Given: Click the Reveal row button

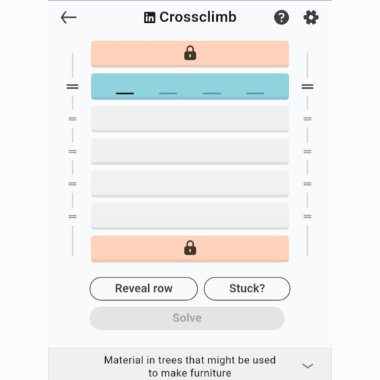Looking at the screenshot, I should (x=144, y=289).
